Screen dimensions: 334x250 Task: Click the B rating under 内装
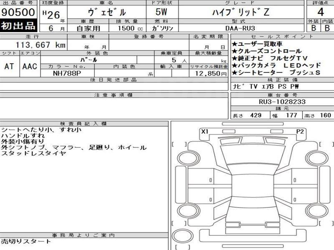(327, 28)
